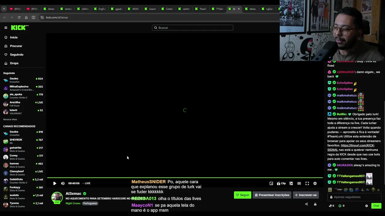
Task: Open SHEVIII2K recommended channel
Action: coord(23,141)
